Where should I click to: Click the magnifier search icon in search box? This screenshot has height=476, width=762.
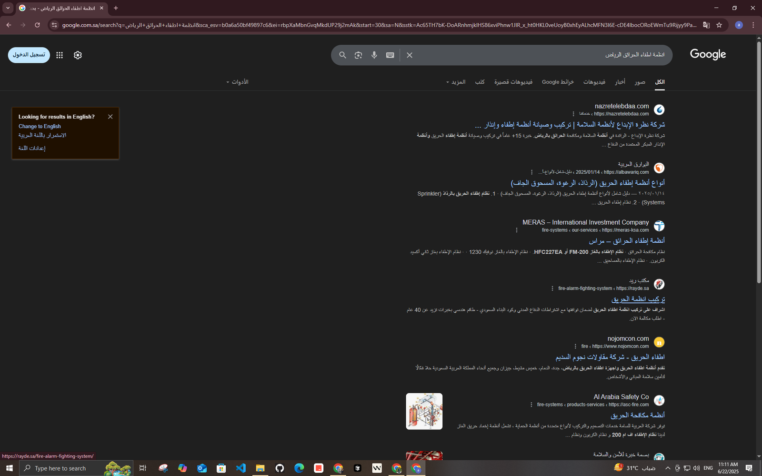point(342,55)
